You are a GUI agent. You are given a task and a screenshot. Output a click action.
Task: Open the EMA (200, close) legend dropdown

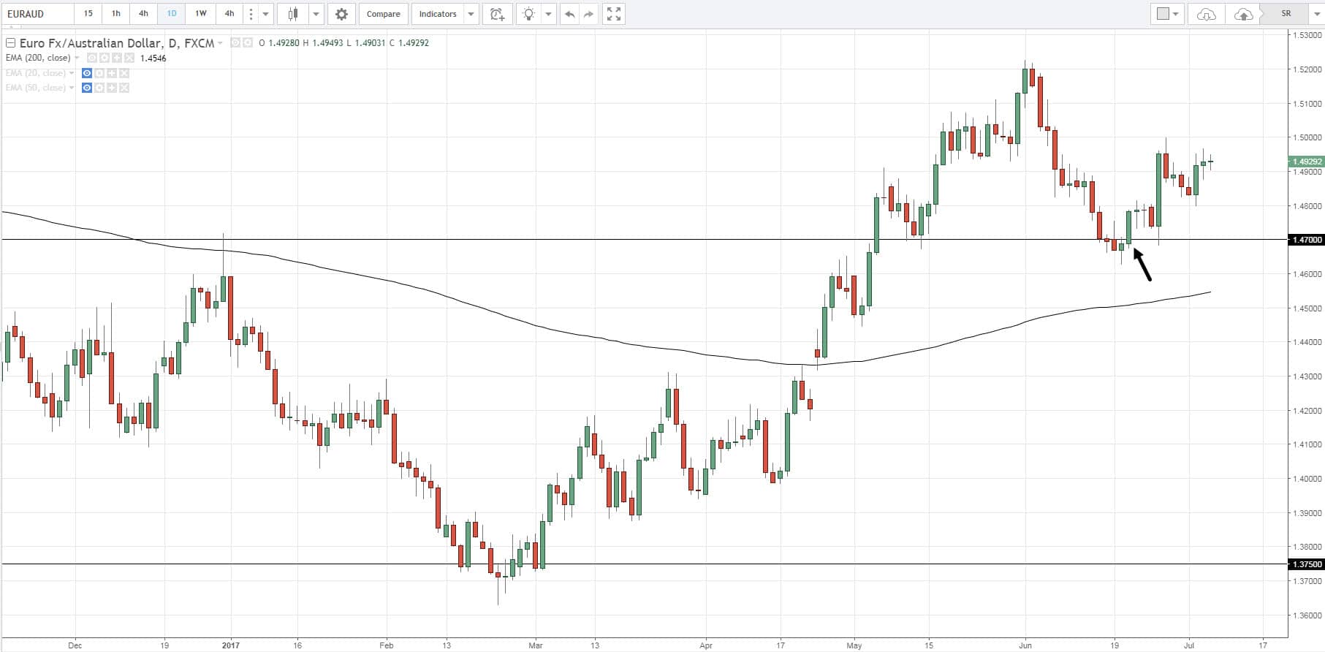[x=77, y=58]
